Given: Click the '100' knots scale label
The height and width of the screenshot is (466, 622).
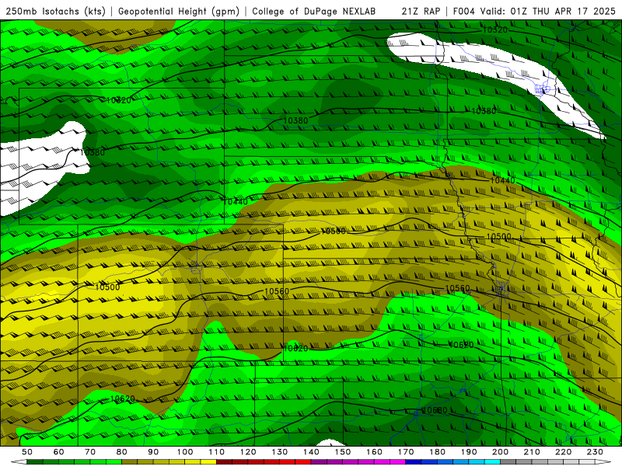Looking at the screenshot, I should tap(185, 452).
